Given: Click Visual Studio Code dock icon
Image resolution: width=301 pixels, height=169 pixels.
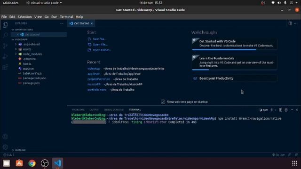Looking at the screenshot, I should 57,163.
